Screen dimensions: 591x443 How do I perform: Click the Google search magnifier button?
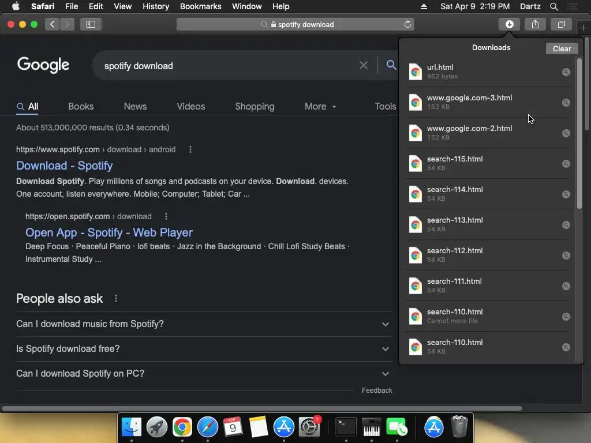pyautogui.click(x=391, y=65)
